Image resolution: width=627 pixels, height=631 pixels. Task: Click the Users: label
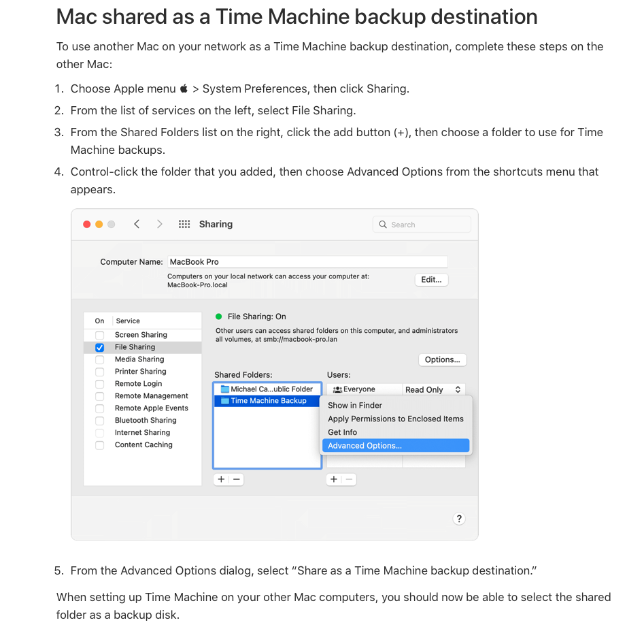tap(339, 374)
